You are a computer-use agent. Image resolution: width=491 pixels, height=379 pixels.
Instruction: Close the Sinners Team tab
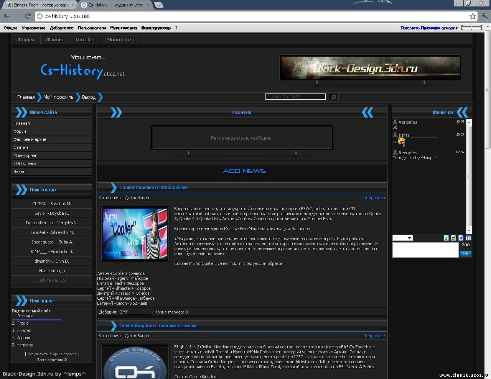click(x=73, y=5)
